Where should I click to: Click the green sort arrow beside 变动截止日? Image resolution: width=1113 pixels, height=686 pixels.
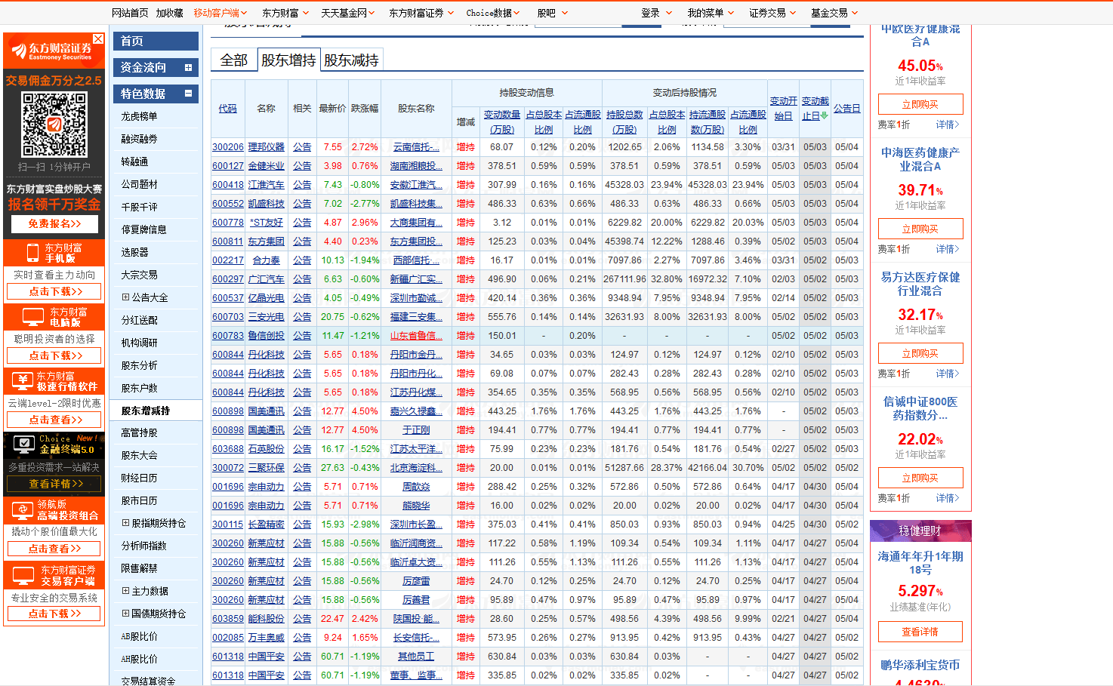(825, 115)
